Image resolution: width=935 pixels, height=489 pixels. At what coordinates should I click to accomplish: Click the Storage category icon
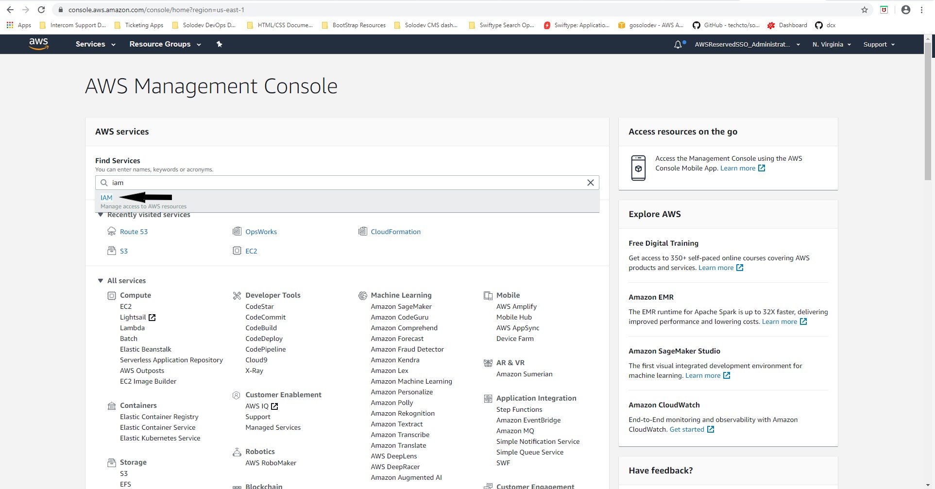tap(112, 462)
